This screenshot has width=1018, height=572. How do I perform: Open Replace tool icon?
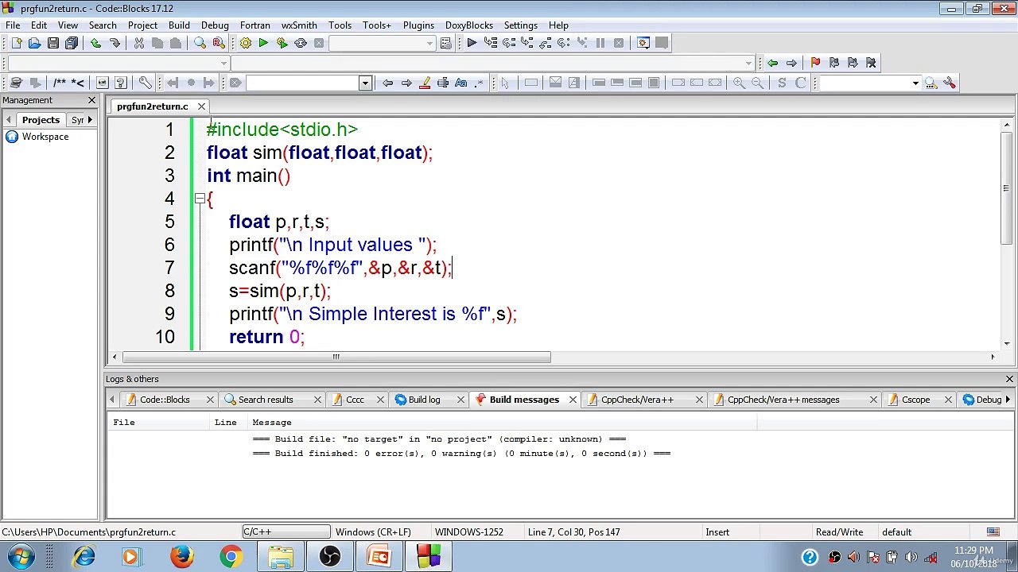tap(219, 43)
